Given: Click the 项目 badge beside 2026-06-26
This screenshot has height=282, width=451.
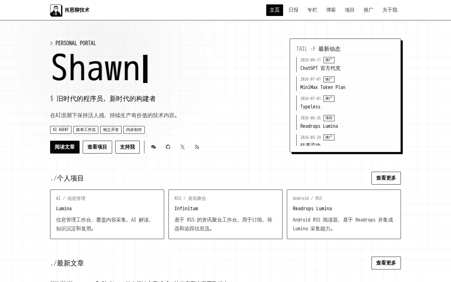Looking at the screenshot, I should point(329,118).
